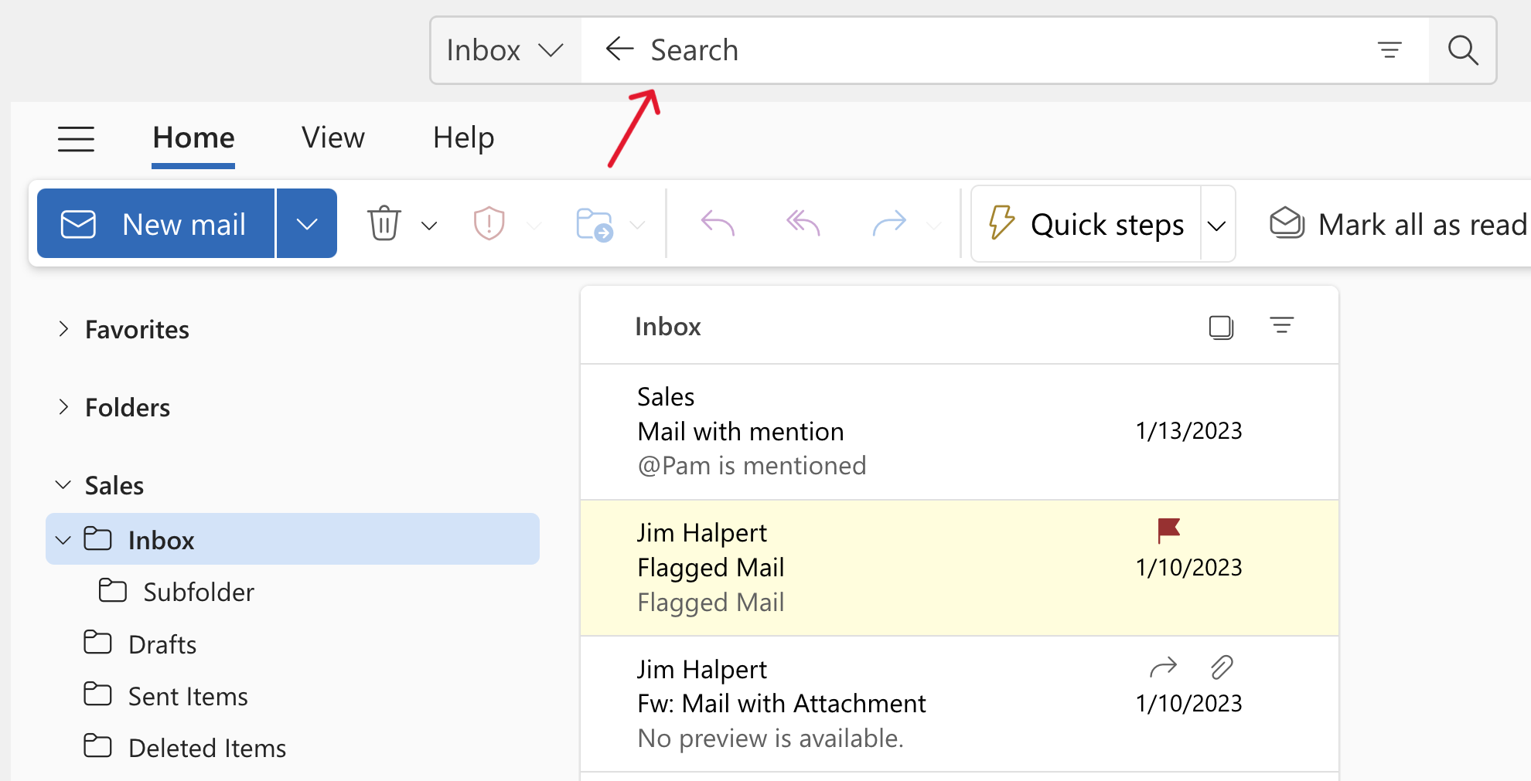This screenshot has height=781, width=1531.
Task: Switch to the View tab
Action: 332,138
